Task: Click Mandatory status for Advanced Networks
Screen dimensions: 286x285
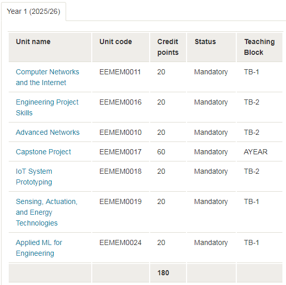Action: (x=211, y=132)
